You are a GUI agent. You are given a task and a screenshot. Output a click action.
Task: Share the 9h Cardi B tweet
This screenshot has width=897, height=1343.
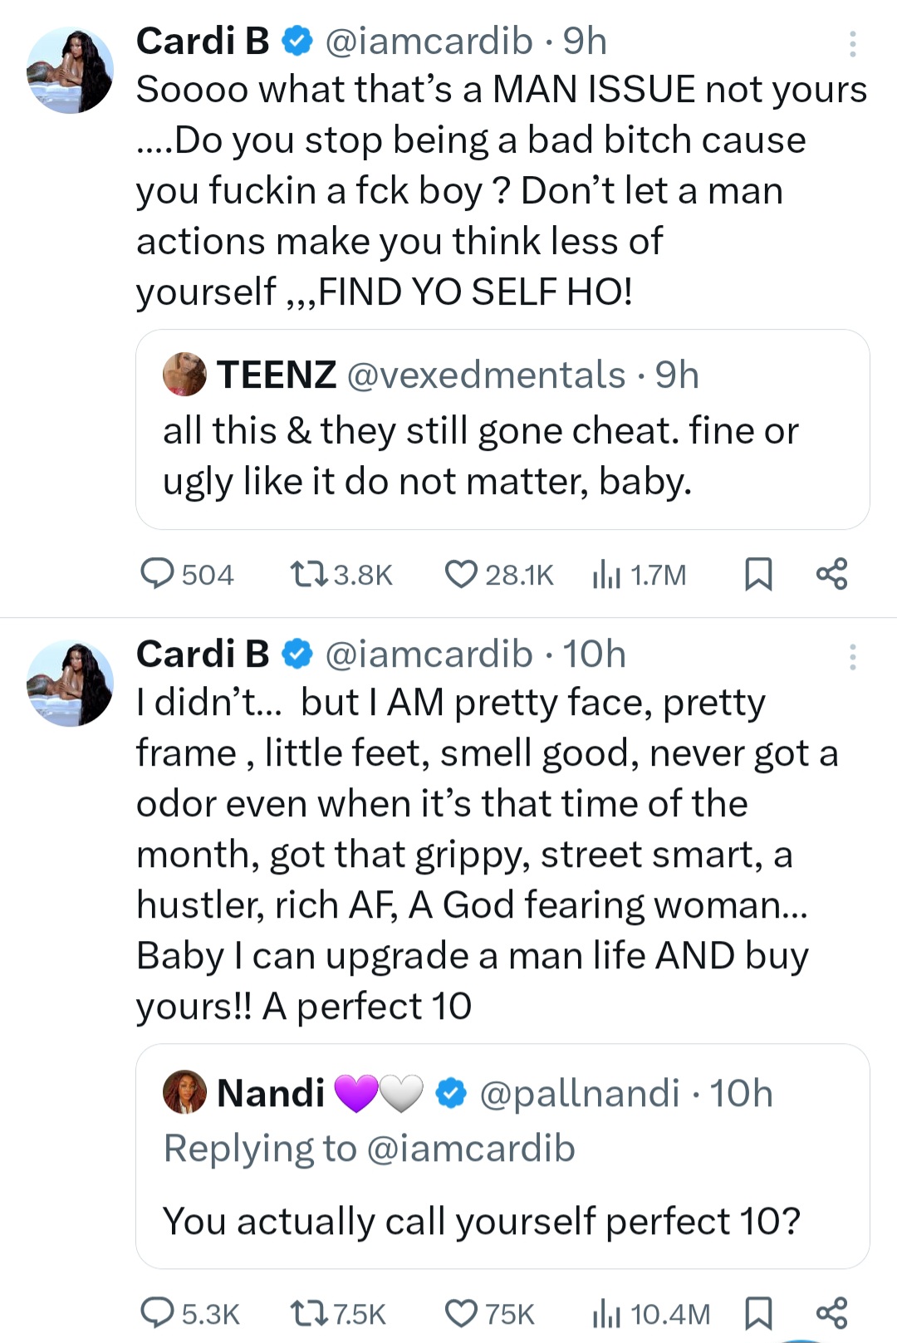click(831, 574)
